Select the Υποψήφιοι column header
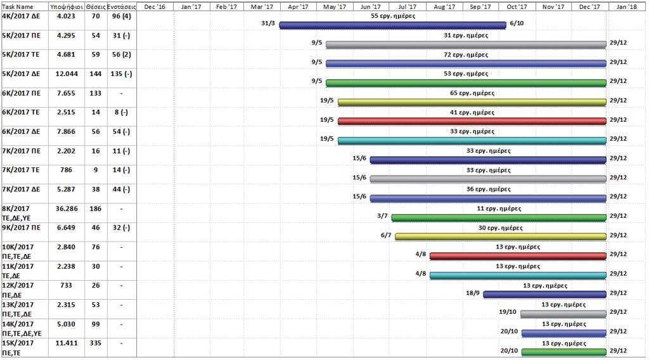 tap(67, 6)
